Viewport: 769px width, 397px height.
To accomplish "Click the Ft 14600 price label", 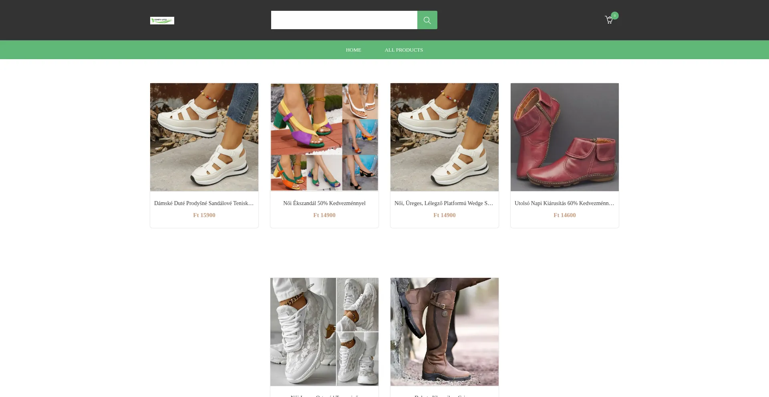I will 564,215.
